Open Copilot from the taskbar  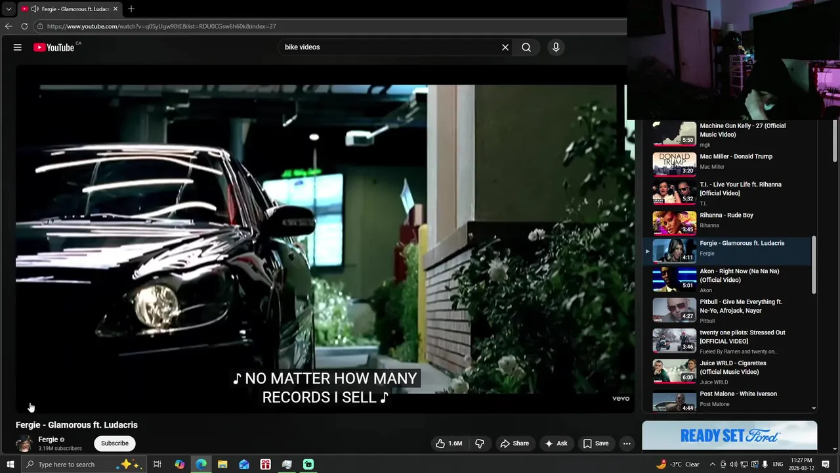(x=180, y=464)
